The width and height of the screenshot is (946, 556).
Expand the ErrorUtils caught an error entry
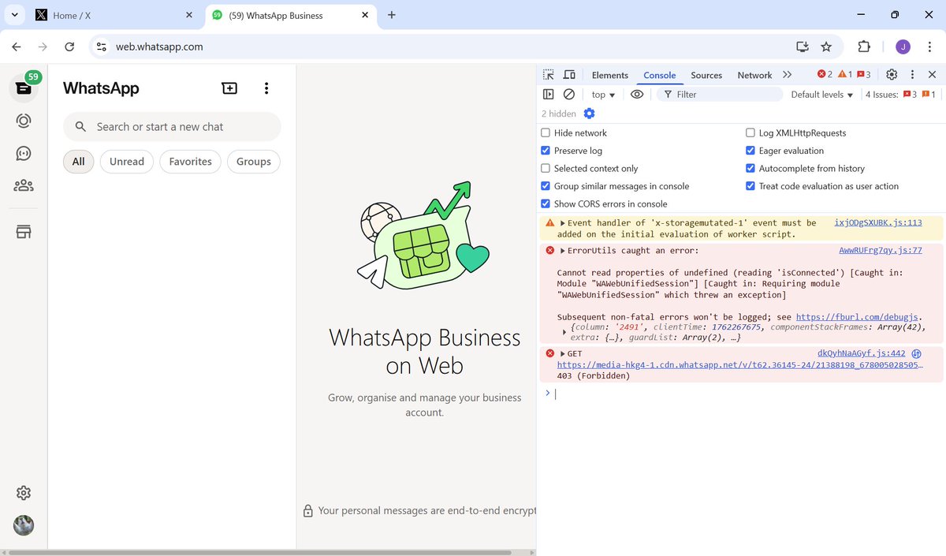(x=563, y=251)
